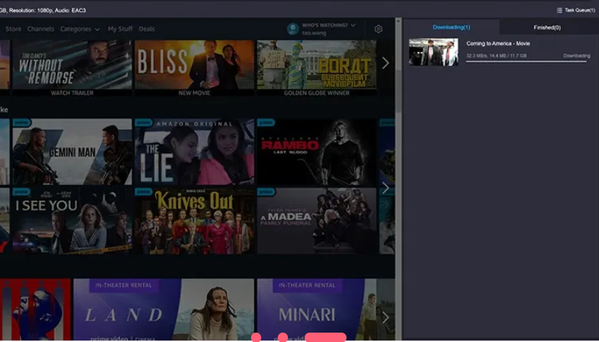Open the Borat Subsequent Moviefilm card
The image size is (599, 342).
(317, 64)
